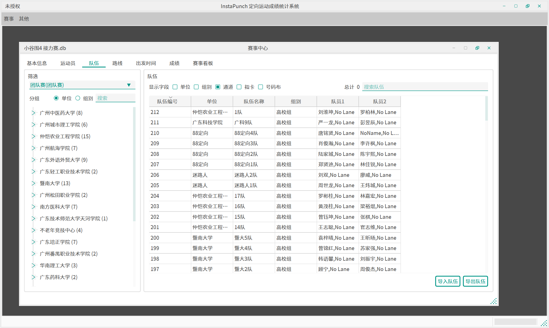This screenshot has height=328, width=549.
Task: Expand 暨南大学 (13) group chevron
Action: [34, 183]
